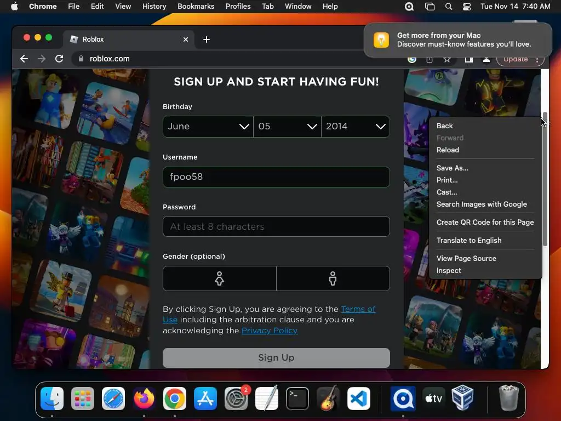Open Terminal from the Dock

297,399
